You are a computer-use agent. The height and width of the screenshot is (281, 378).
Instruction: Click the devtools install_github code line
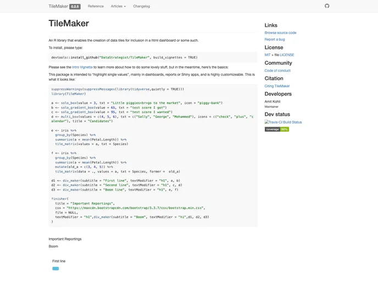tap(124, 58)
